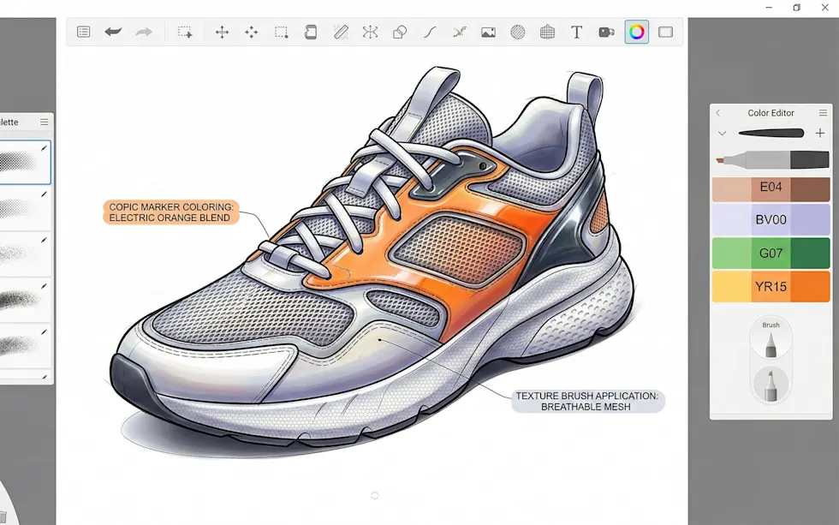Activate the move tool
Viewport: 839px width, 525px height.
click(x=221, y=32)
